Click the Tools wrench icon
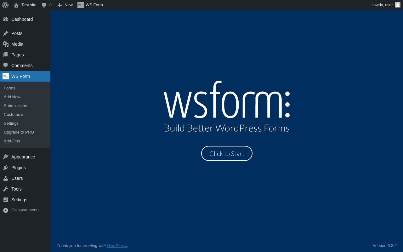The width and height of the screenshot is (403, 252). tap(6, 189)
